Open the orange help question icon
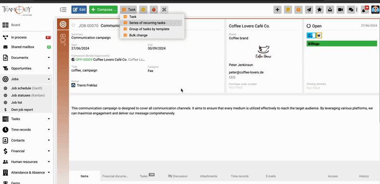The image size is (380, 184). (298, 9)
